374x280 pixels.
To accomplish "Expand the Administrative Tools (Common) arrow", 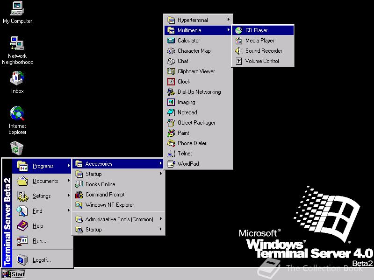I will point(161,219).
